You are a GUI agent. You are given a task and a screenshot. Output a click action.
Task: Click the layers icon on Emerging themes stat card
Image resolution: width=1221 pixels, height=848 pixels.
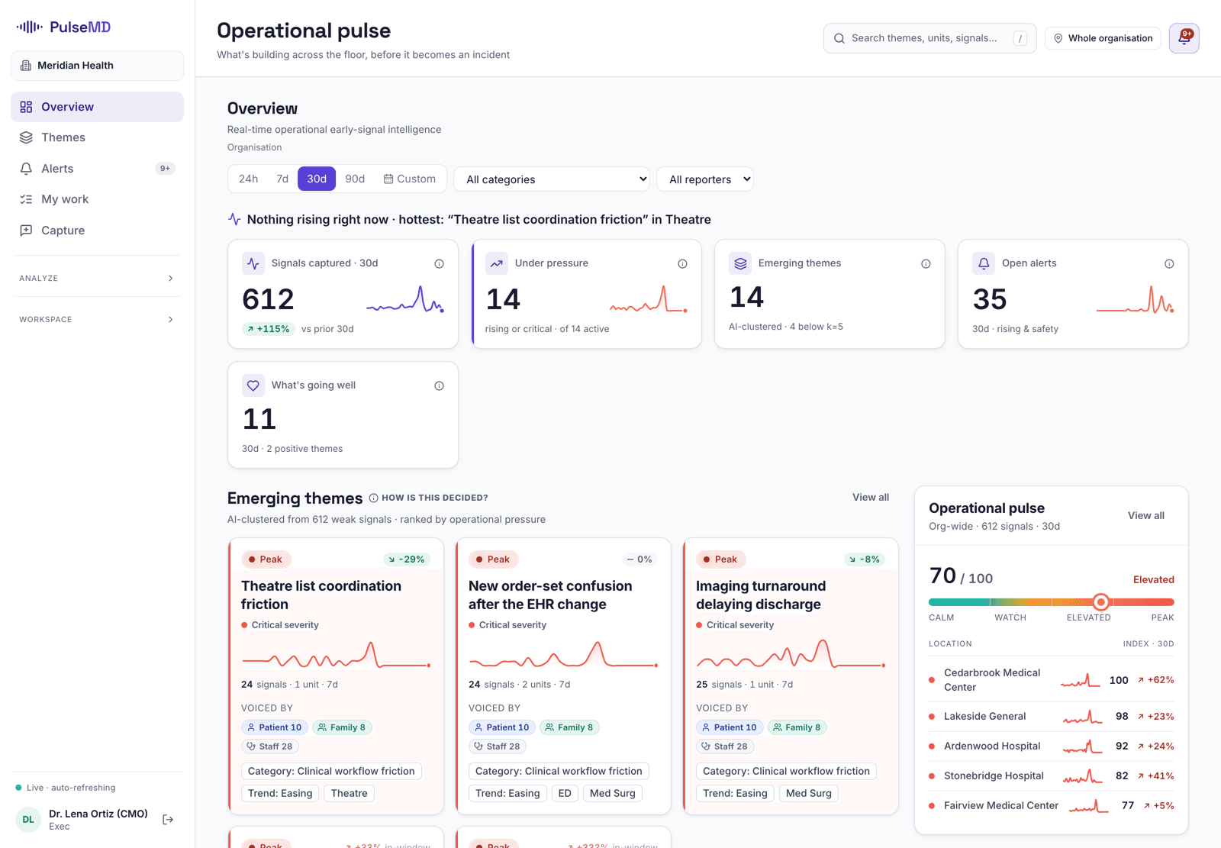click(740, 263)
